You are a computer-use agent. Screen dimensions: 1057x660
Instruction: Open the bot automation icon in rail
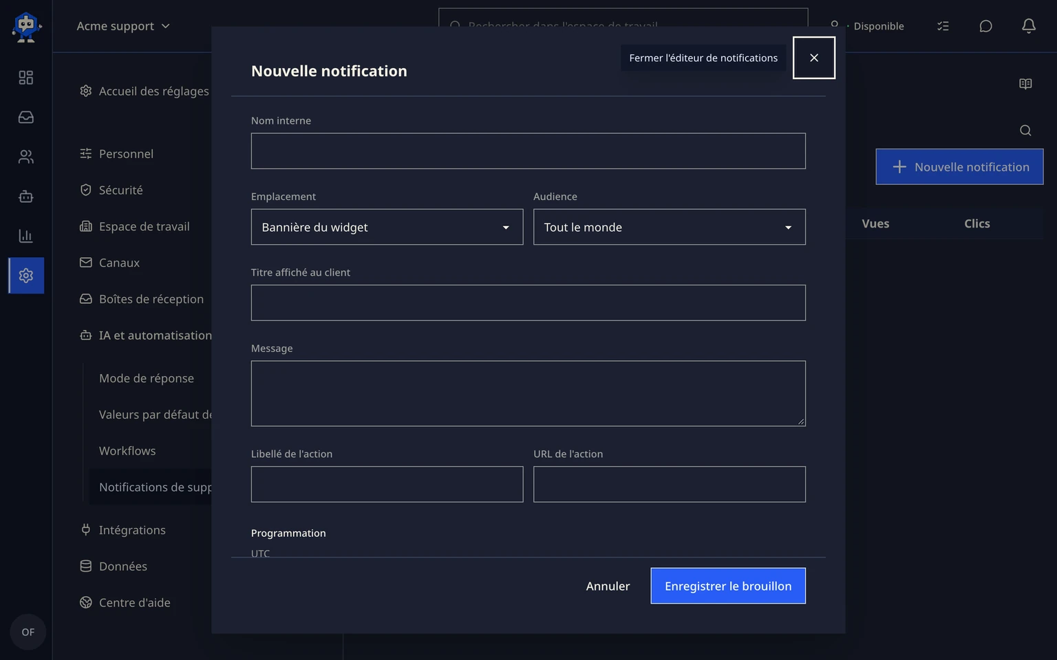pyautogui.click(x=26, y=197)
